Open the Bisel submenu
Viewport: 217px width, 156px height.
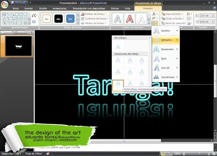coord(166,59)
